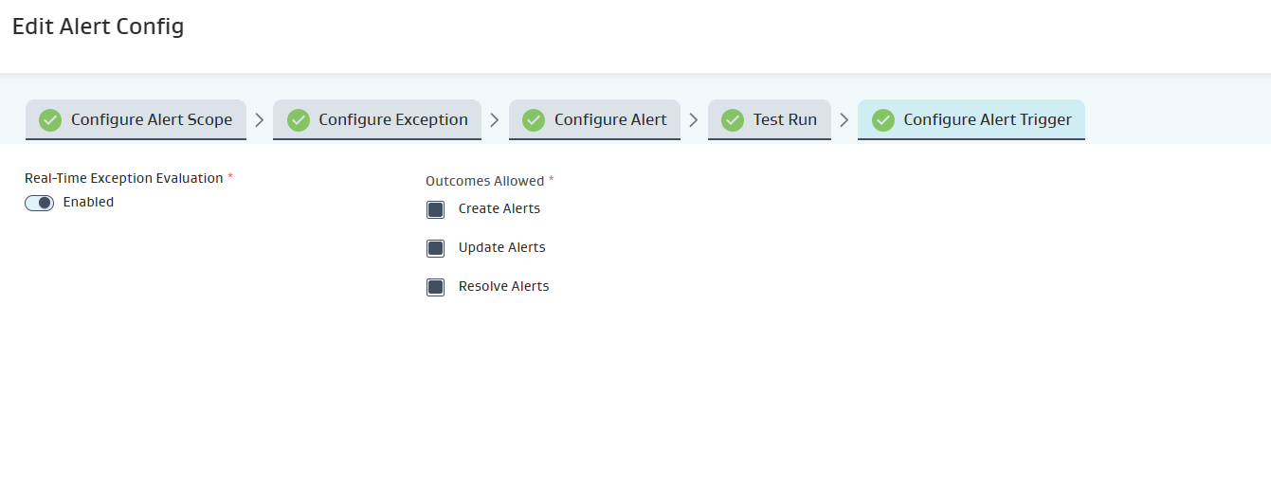This screenshot has height=502, width=1271.
Task: Click the Enabled label beside the toggle
Action: pos(88,202)
